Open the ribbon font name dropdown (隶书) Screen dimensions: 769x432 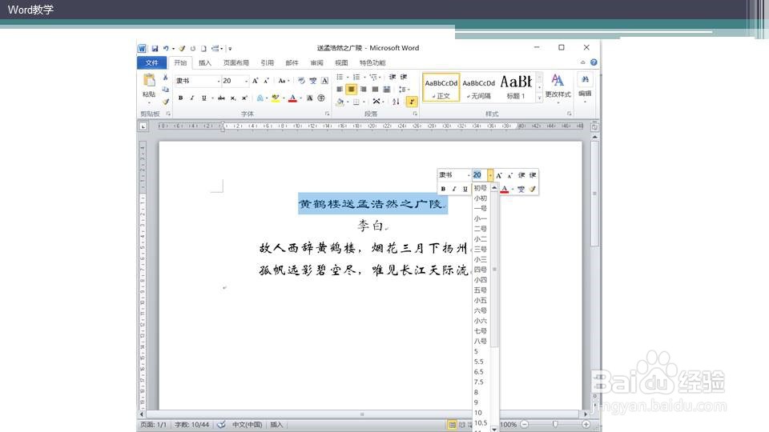218,81
